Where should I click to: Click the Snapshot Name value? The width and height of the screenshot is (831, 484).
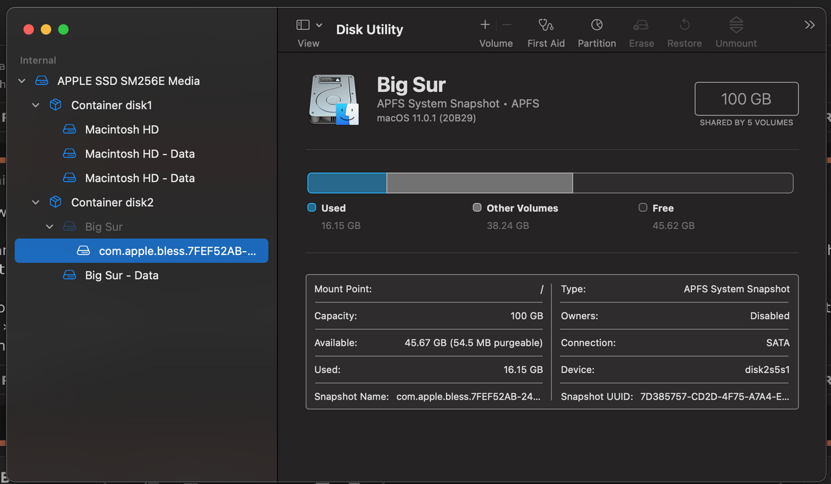click(469, 396)
